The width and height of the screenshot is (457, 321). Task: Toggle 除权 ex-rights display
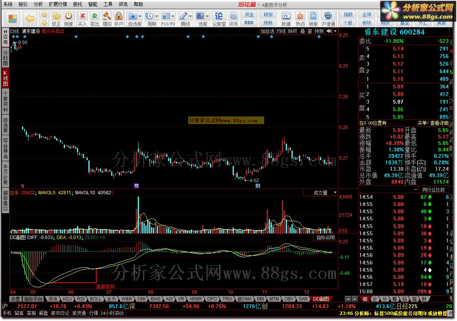click(x=293, y=31)
